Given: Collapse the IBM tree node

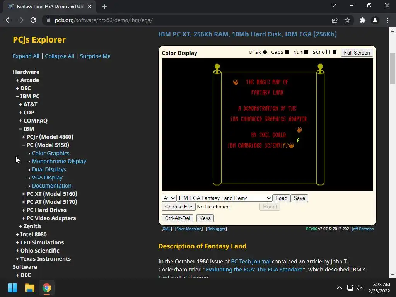Looking at the screenshot, I should 27,129.
